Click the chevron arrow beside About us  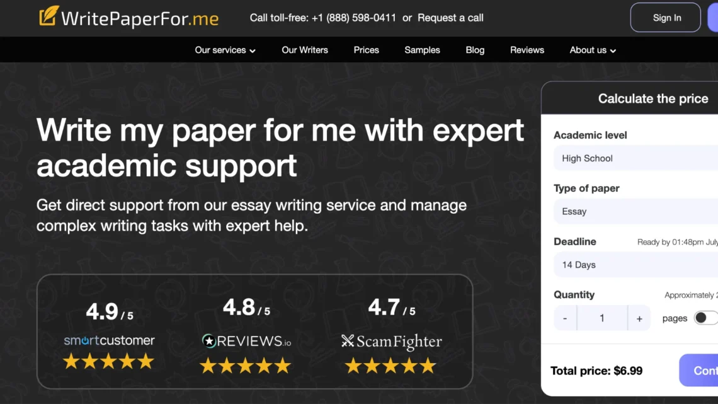tap(613, 51)
